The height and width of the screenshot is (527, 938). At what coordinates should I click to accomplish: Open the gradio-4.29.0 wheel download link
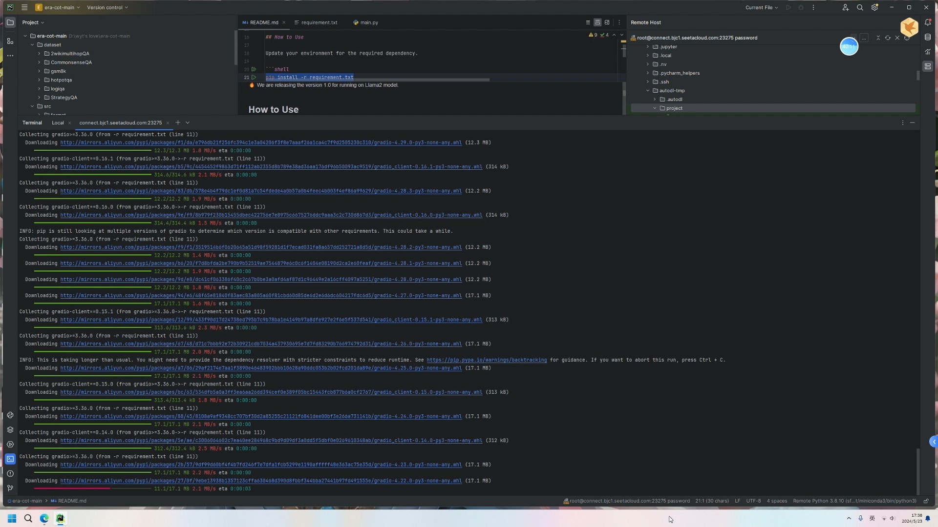tap(261, 143)
